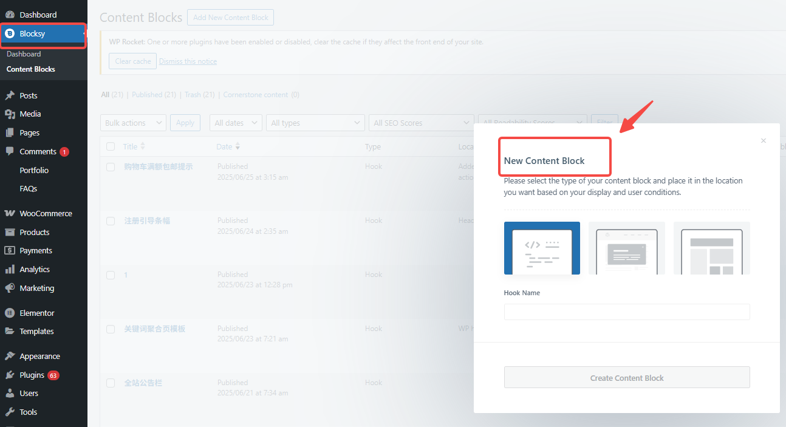The image size is (786, 427).
Task: Click the Analytics bar chart icon
Action: click(10, 270)
